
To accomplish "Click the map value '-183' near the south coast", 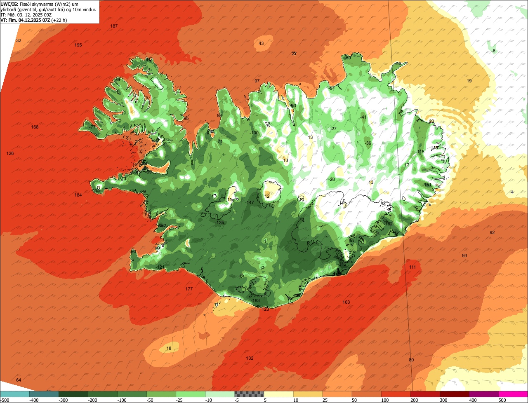I will [255, 300].
